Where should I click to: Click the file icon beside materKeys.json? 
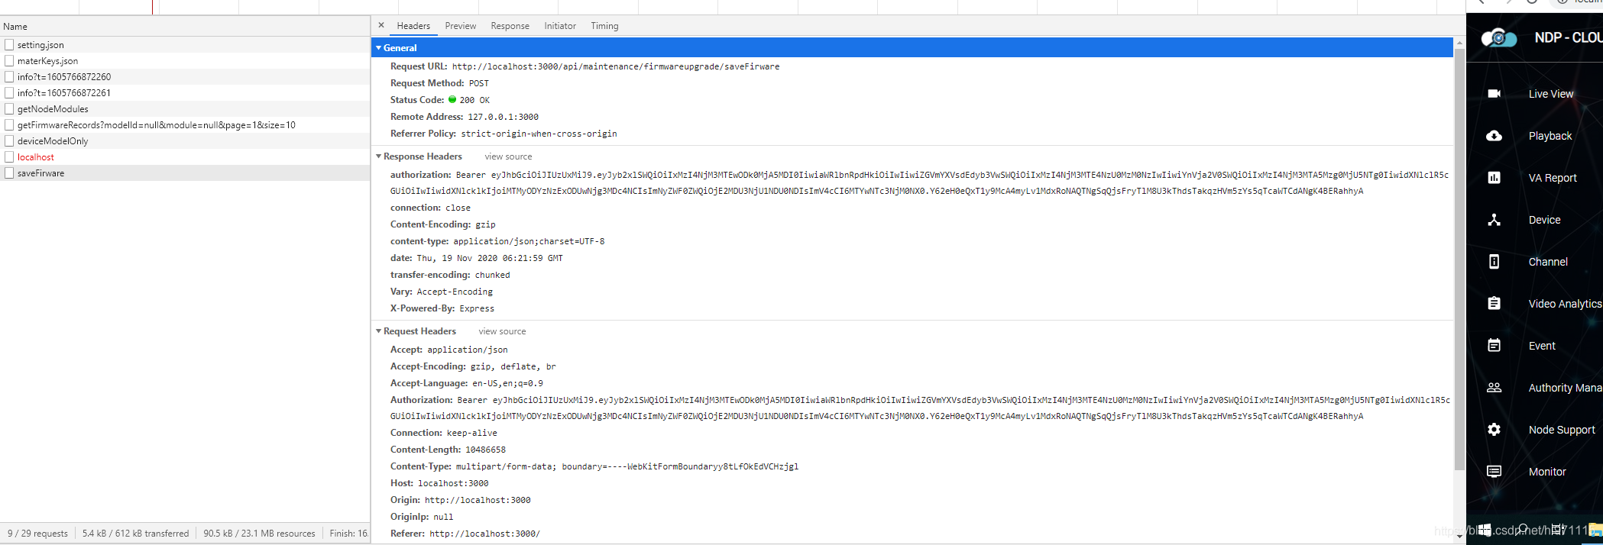click(x=9, y=61)
